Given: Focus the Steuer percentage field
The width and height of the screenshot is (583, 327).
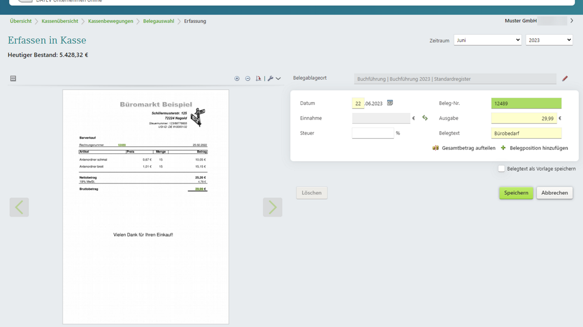Looking at the screenshot, I should point(373,133).
